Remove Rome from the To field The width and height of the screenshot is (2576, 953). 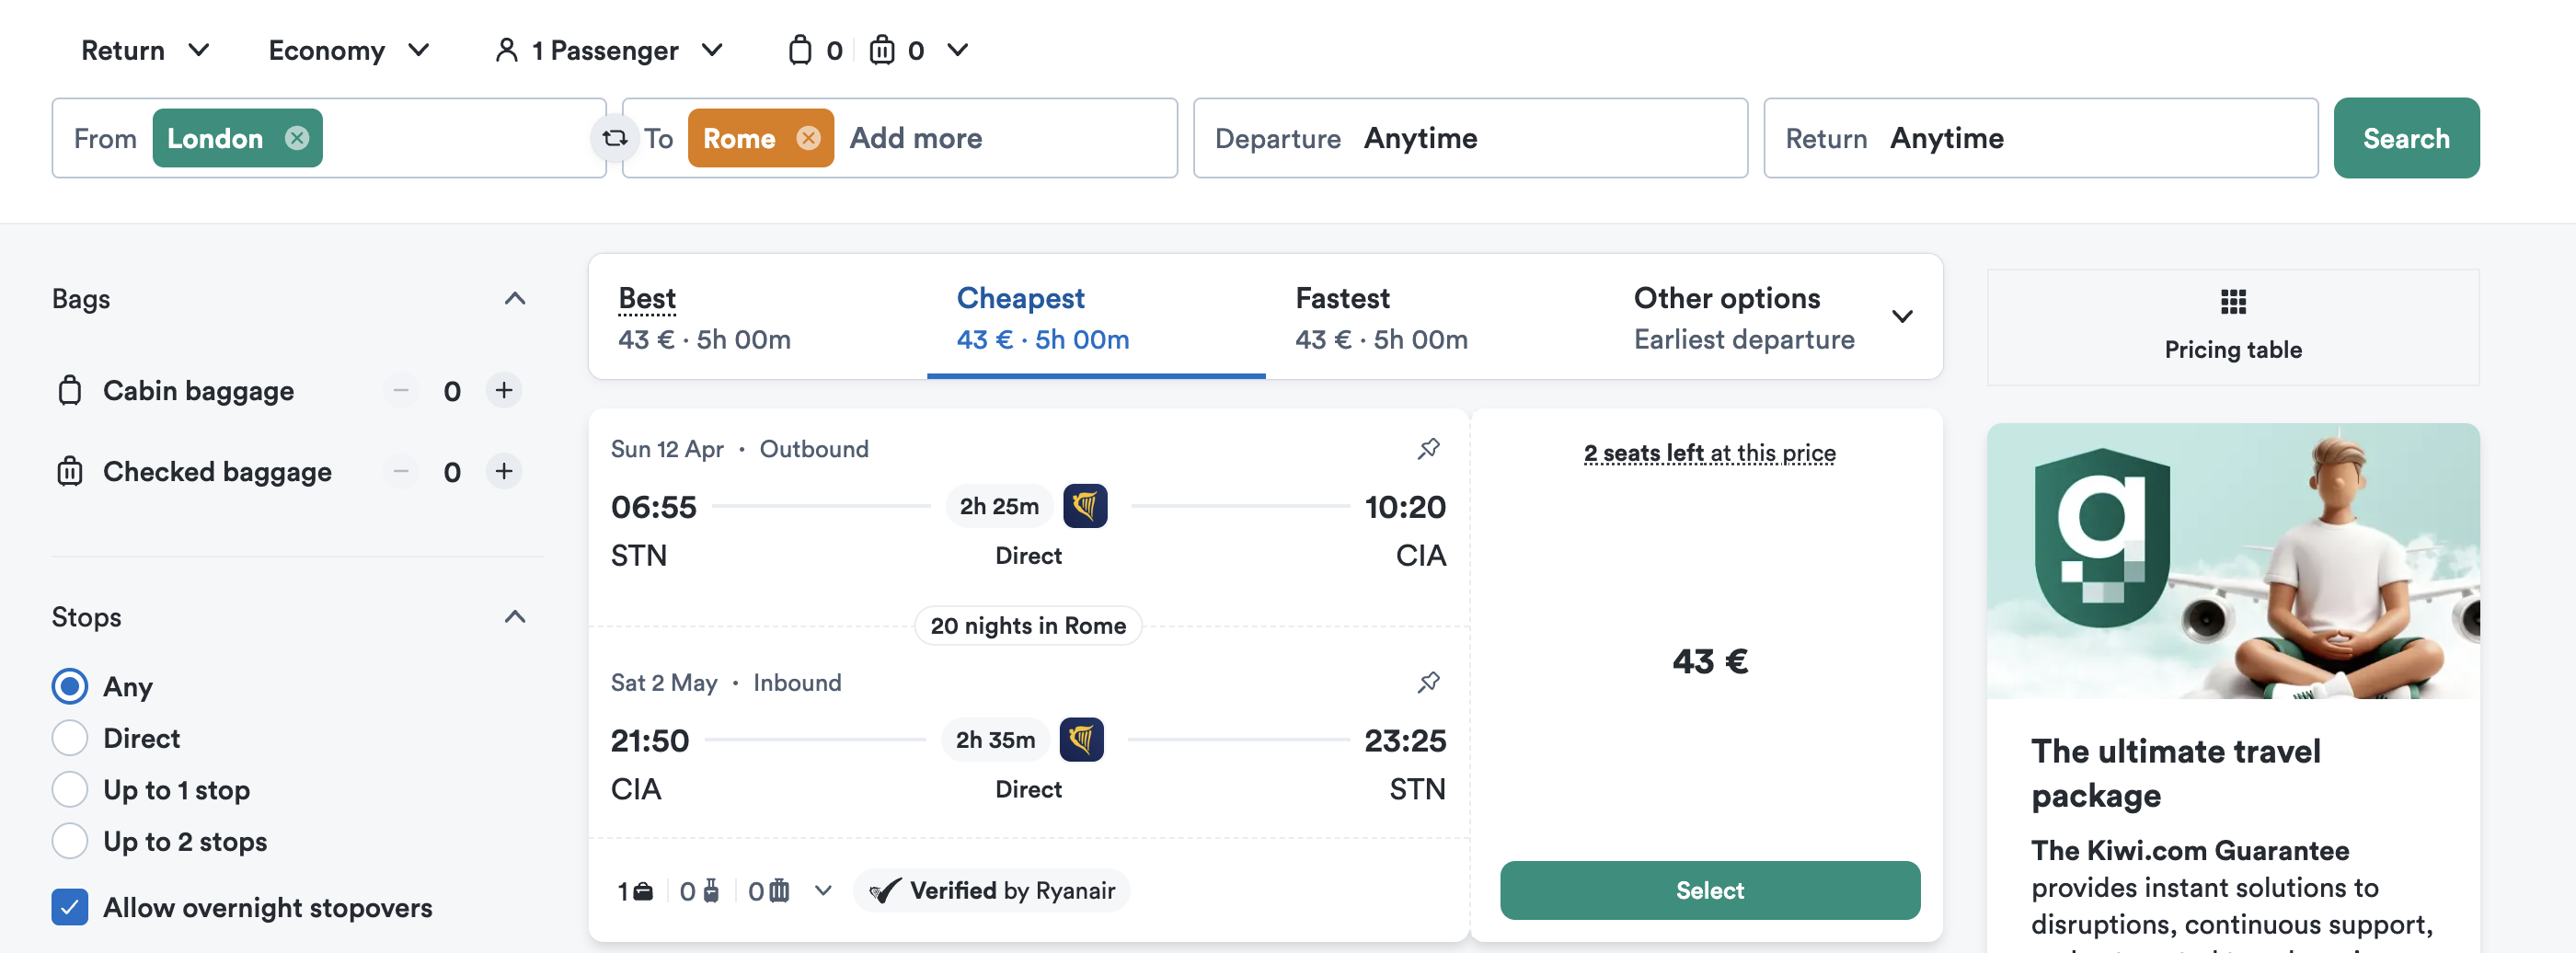click(808, 138)
